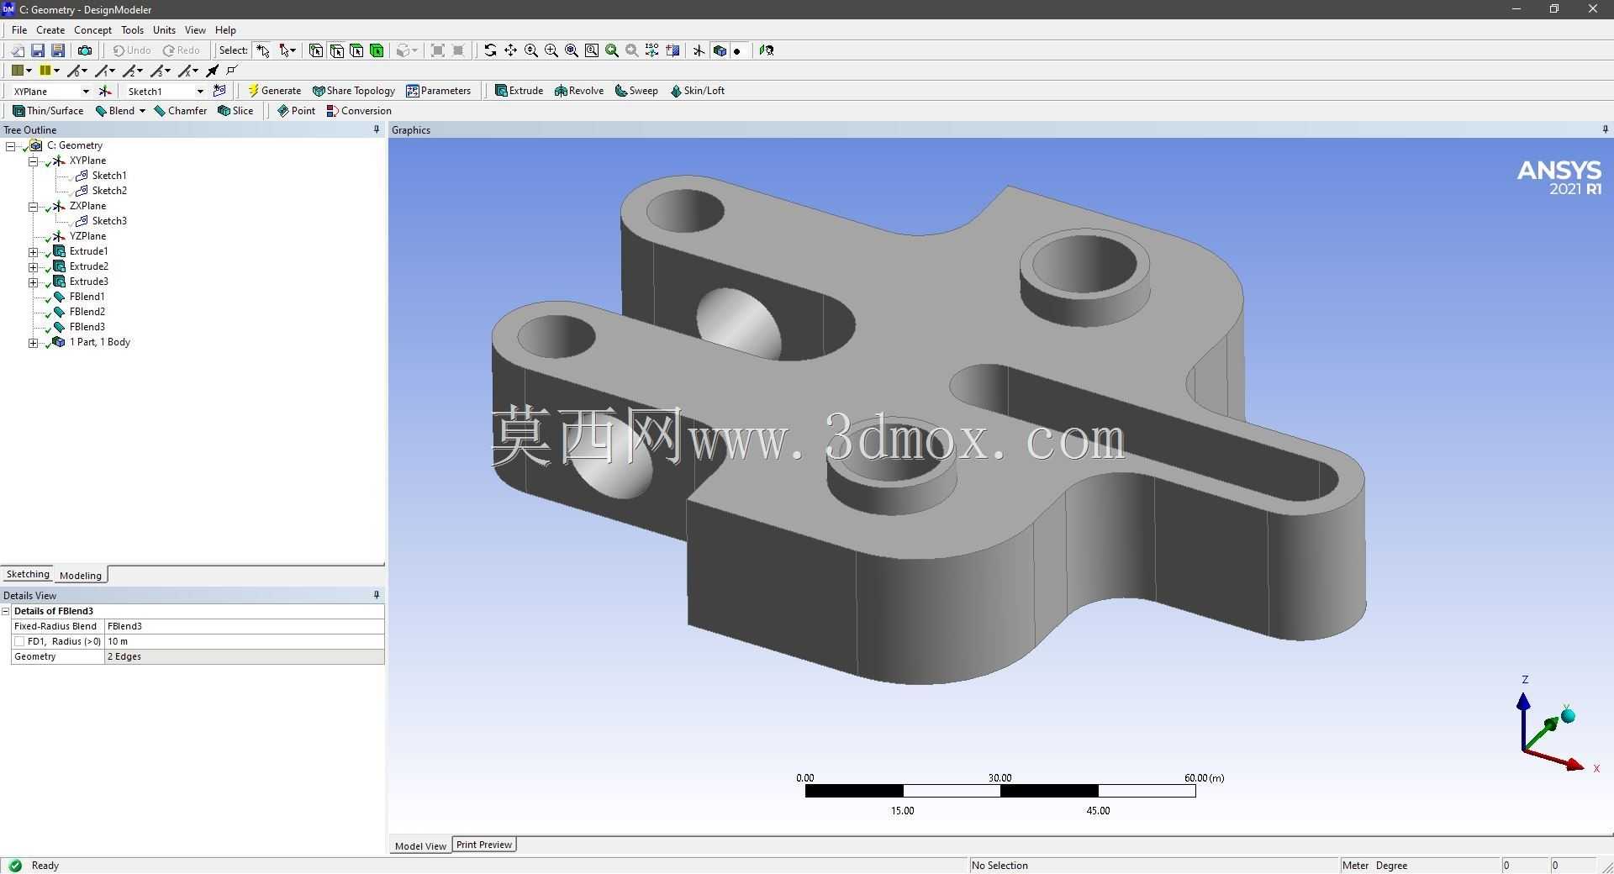This screenshot has width=1614, height=874.
Task: Open the Sketch1 sketch dropdown
Action: click(x=200, y=91)
